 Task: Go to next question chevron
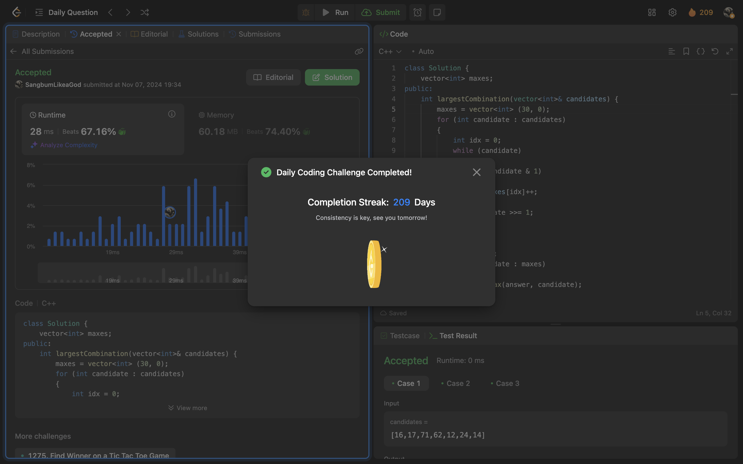128,12
